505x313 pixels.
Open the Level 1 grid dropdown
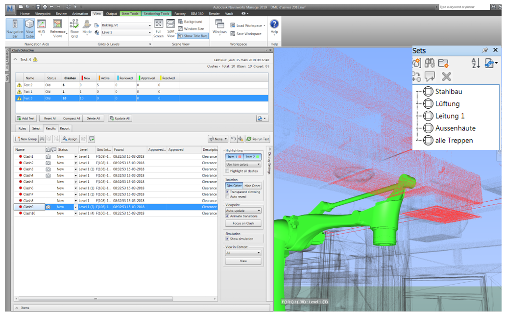(x=126, y=32)
